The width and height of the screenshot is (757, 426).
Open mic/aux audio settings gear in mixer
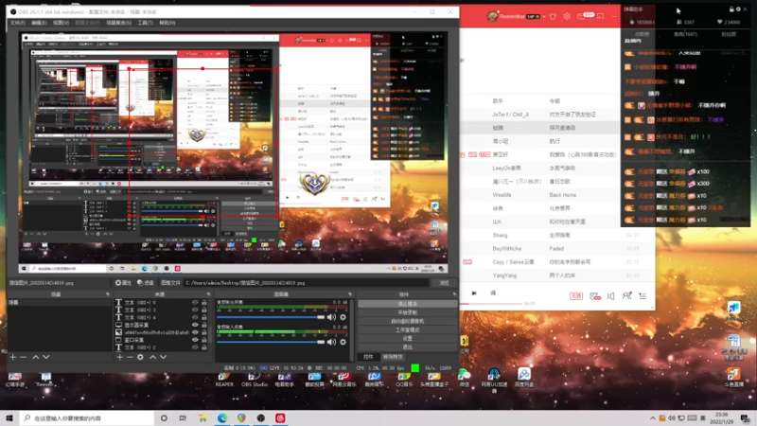(x=343, y=342)
